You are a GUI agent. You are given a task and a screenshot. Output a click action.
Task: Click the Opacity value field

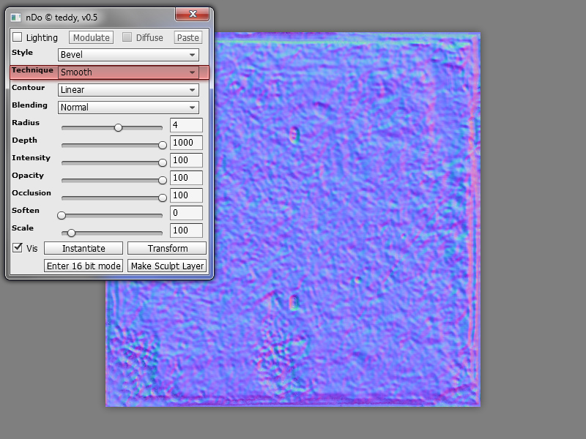186,178
